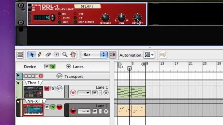Click the lower rack screw circle icon

coord(21,22)
